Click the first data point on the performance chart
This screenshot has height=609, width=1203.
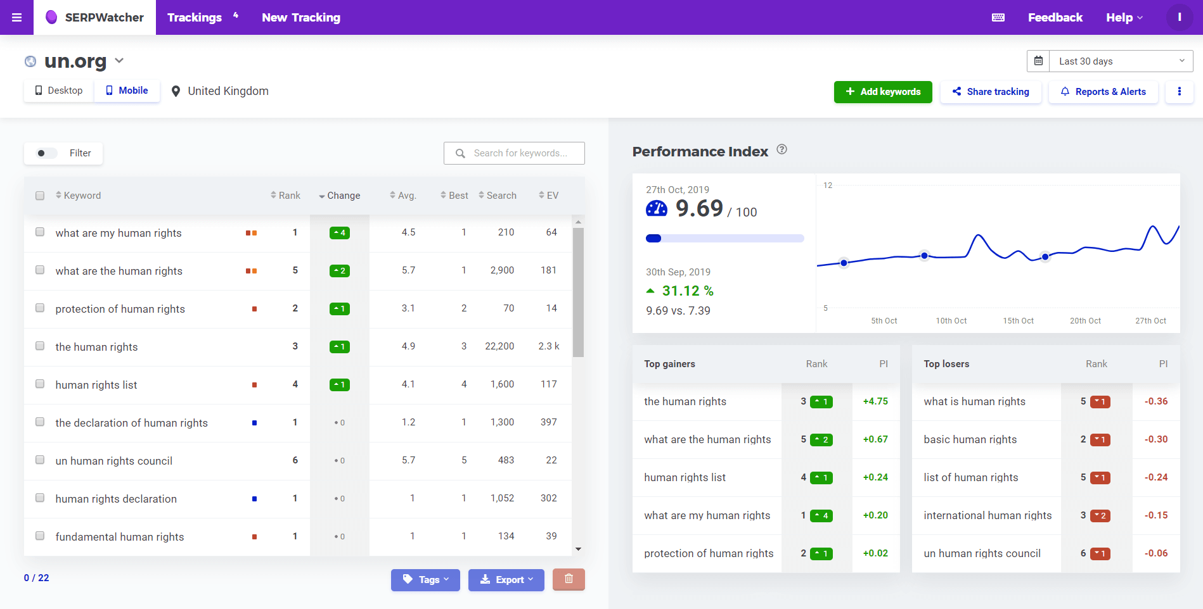point(844,263)
